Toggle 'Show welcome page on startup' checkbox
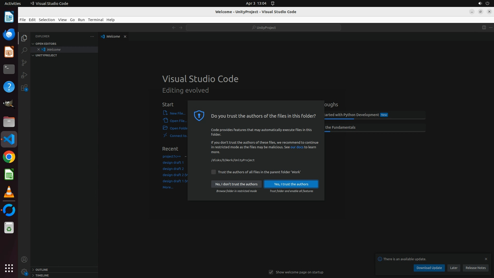This screenshot has width=494, height=278. pos(271,272)
